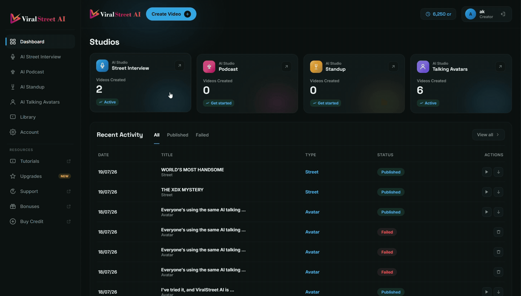Click the Create Video button
Image resolution: width=521 pixels, height=296 pixels.
(x=171, y=14)
